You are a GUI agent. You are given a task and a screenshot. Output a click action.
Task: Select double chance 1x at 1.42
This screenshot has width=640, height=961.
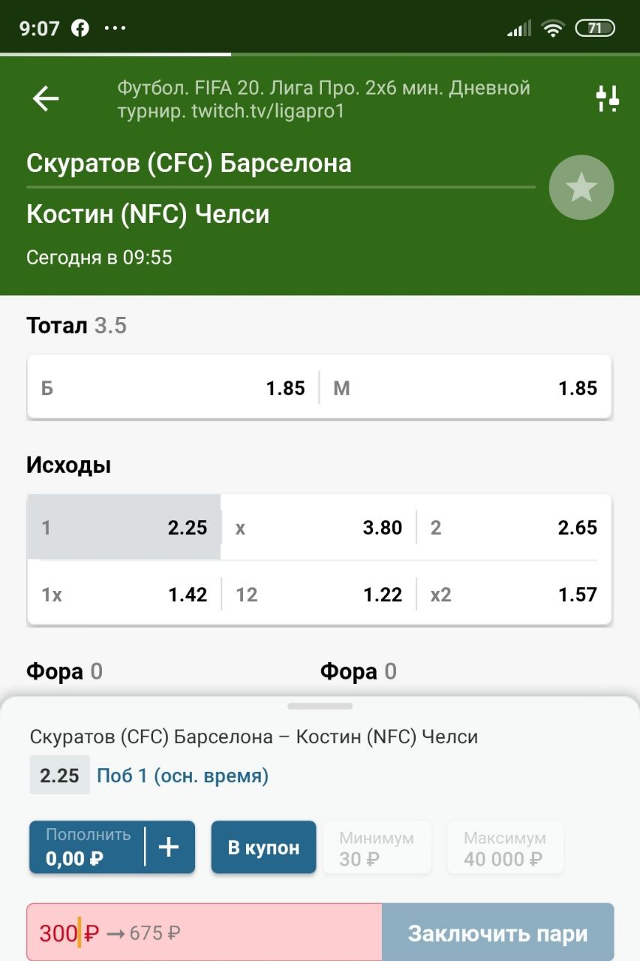124,595
